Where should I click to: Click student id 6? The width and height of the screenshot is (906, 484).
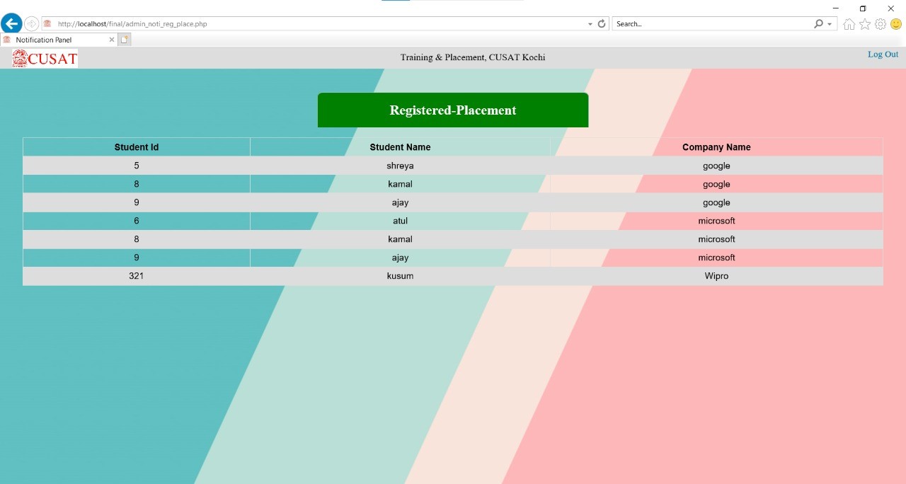(137, 221)
